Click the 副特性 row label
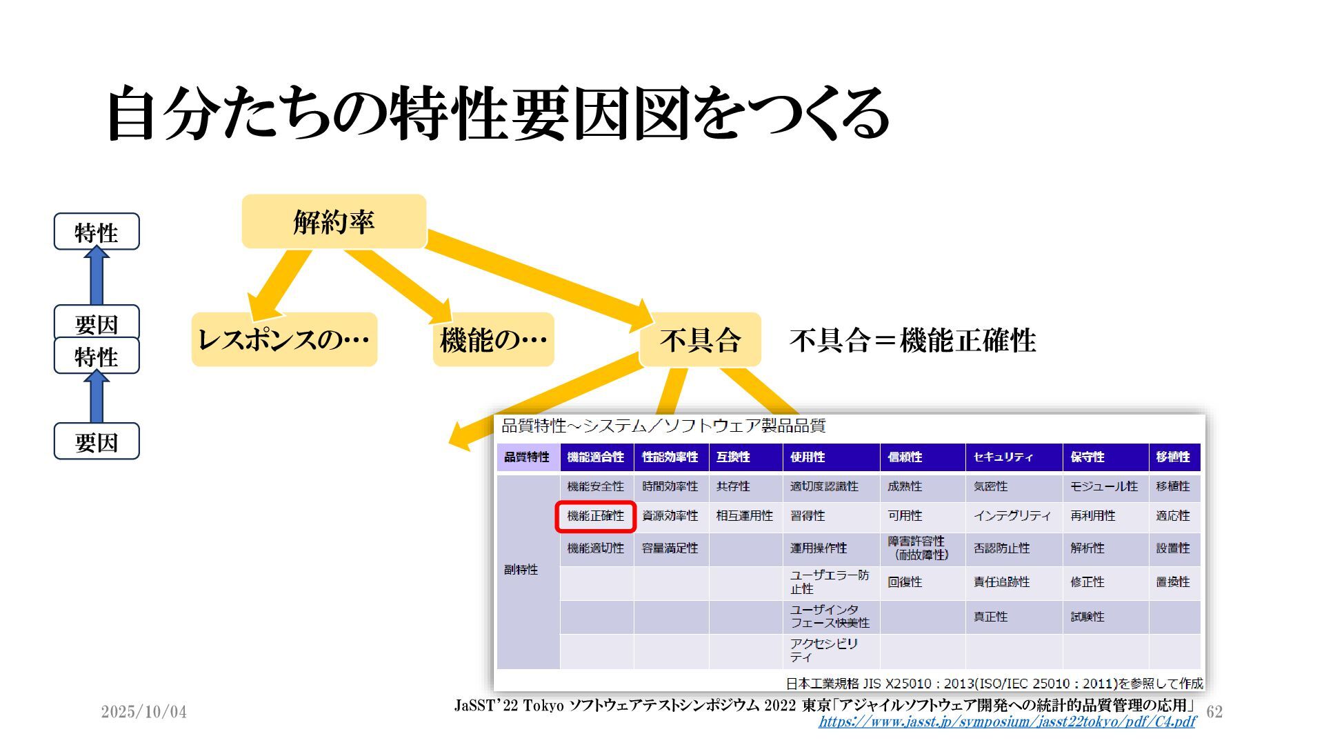Viewport: 1324px width, 745px height. (x=521, y=570)
